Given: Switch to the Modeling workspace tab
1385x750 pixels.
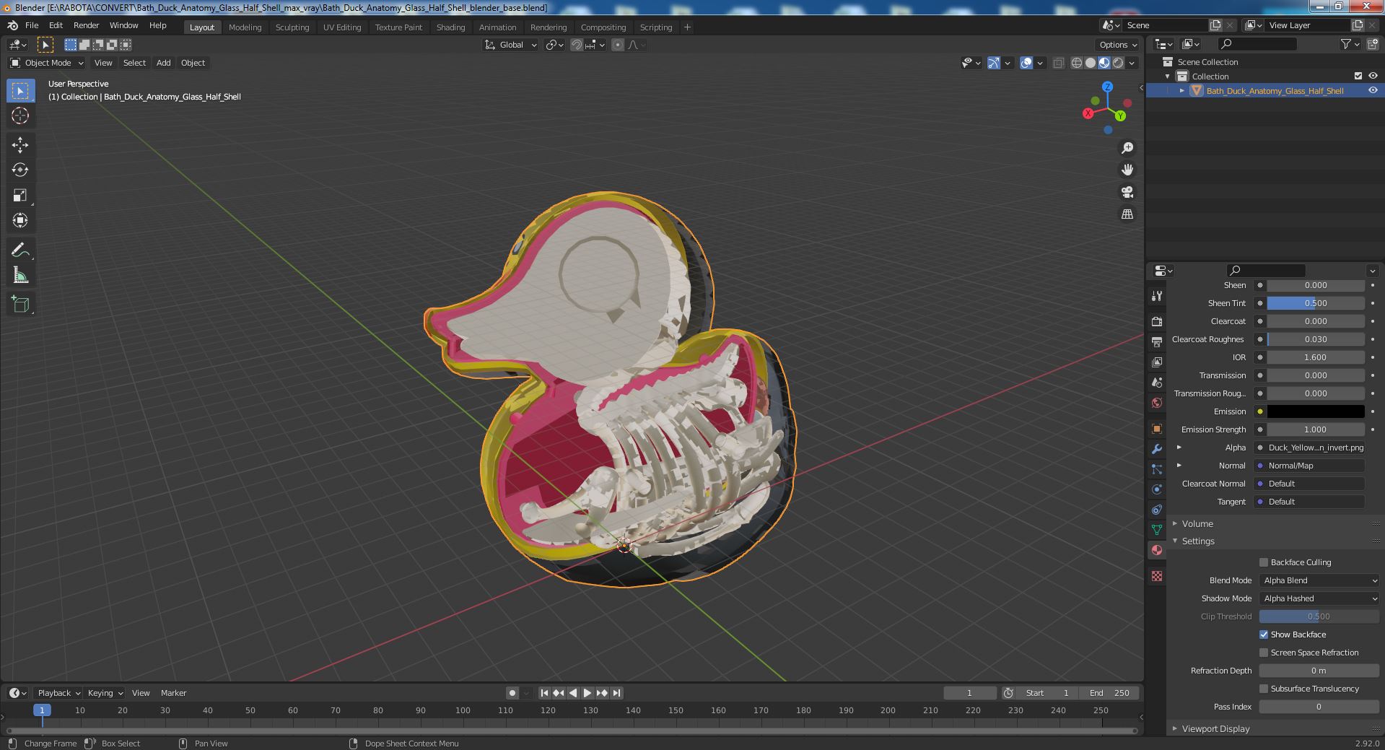Looking at the screenshot, I should click(x=245, y=27).
